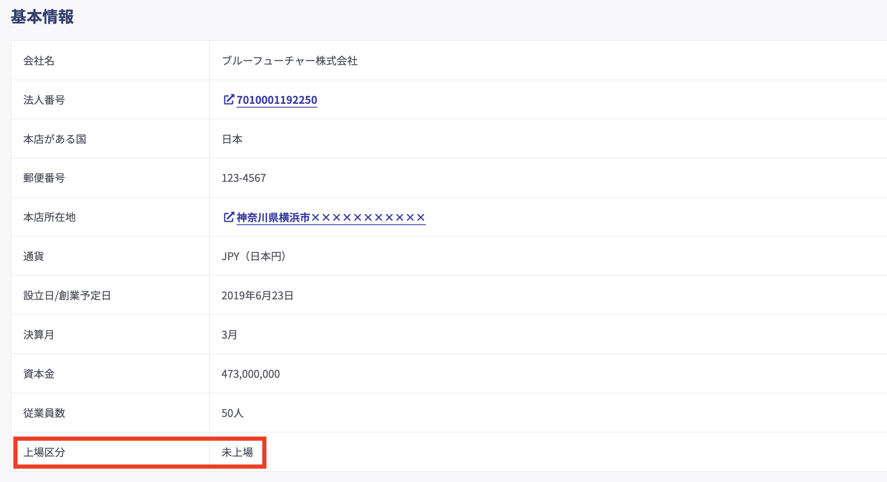Click external link icon beside corporate number
This screenshot has width=887, height=482.
click(x=229, y=99)
